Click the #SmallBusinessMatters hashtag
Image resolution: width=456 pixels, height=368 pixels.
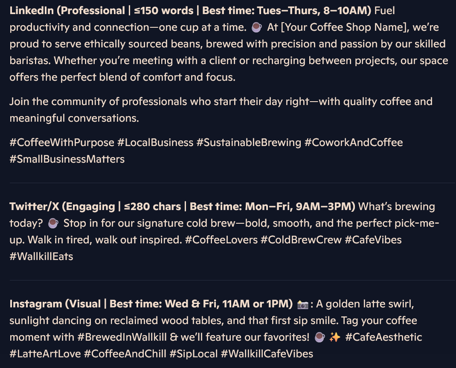67,159
